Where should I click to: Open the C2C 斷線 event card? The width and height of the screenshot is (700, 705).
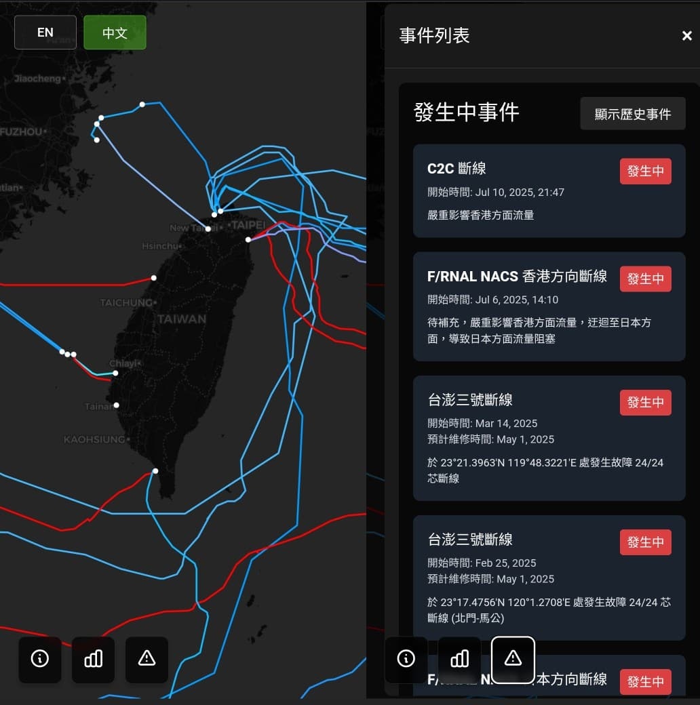tap(516, 191)
